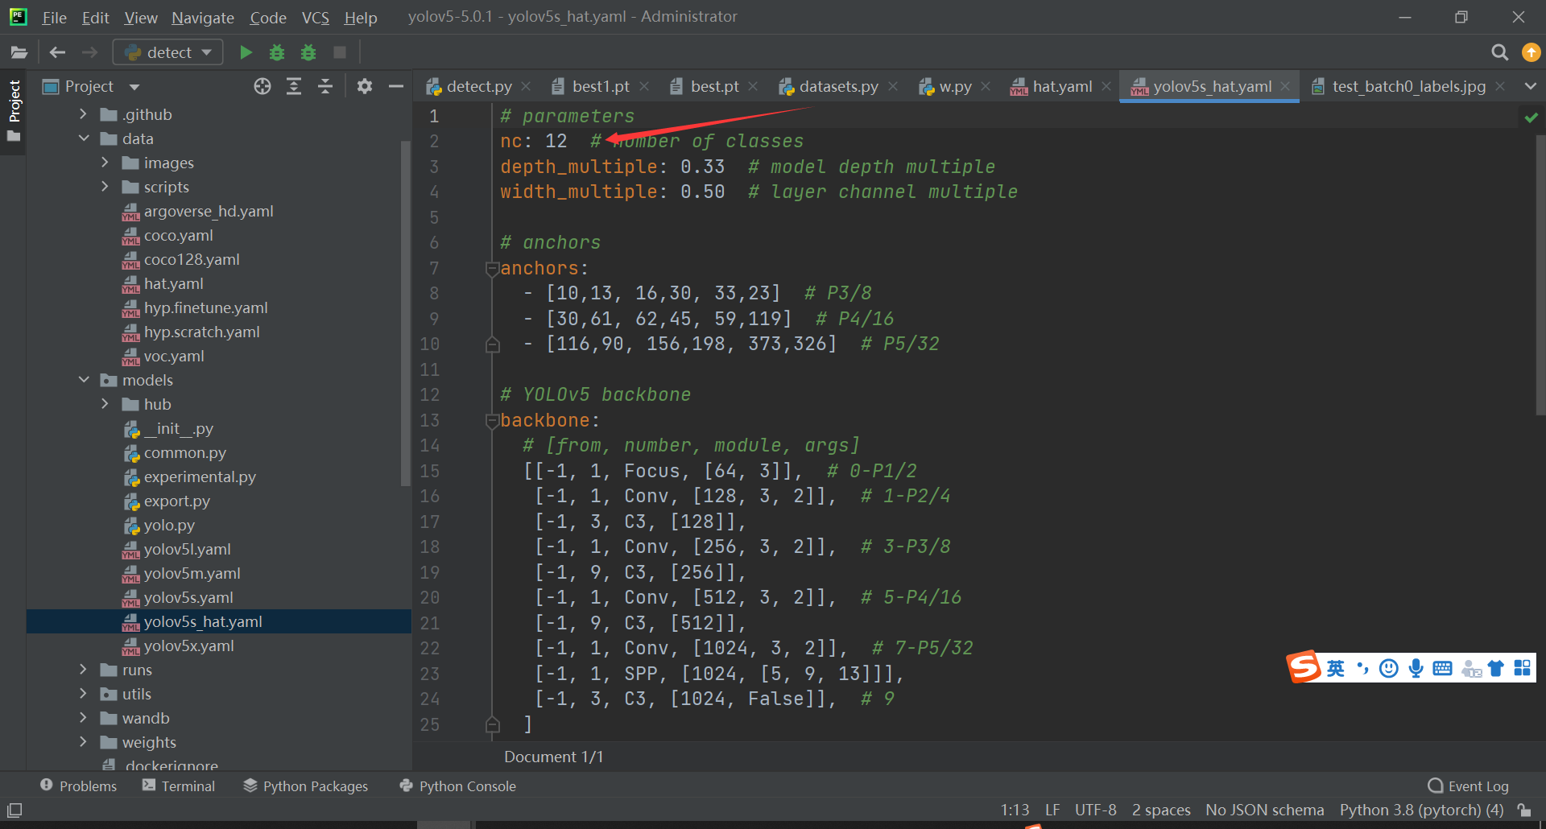
Task: Toggle code fold at anchors line 7
Action: tap(492, 269)
